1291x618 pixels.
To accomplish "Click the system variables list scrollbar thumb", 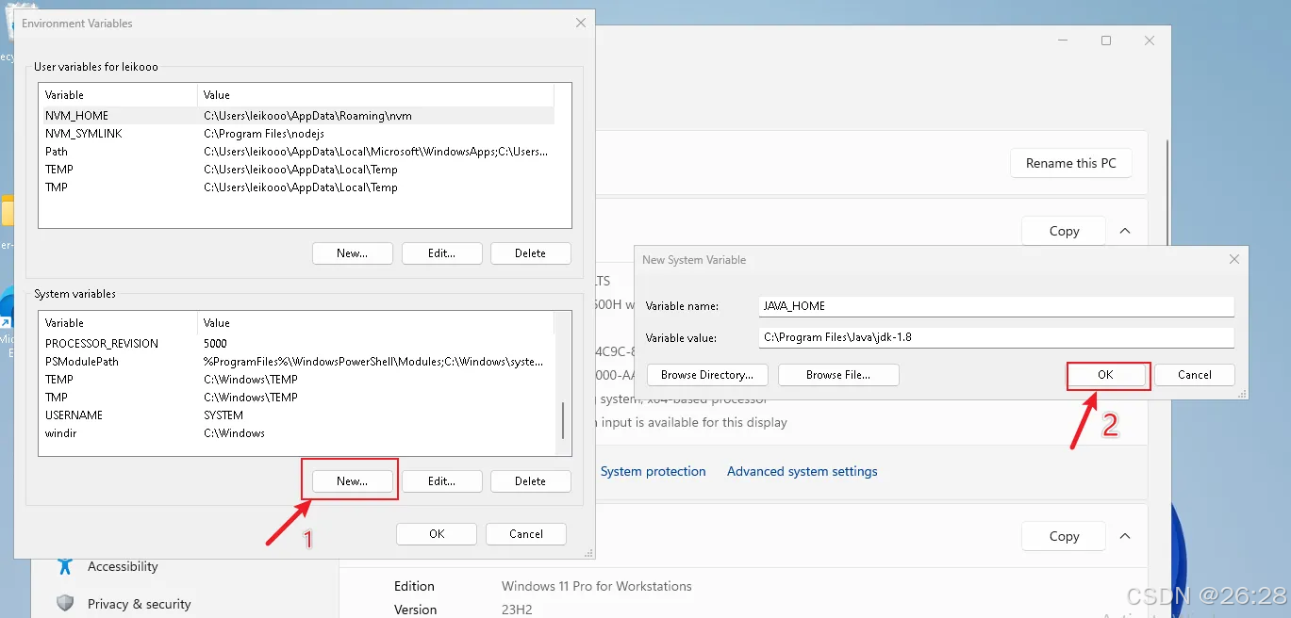I will point(563,420).
